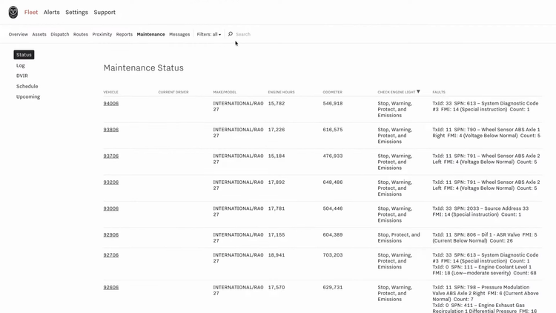
Task: Open vehicle 93206 link
Action: (110, 182)
